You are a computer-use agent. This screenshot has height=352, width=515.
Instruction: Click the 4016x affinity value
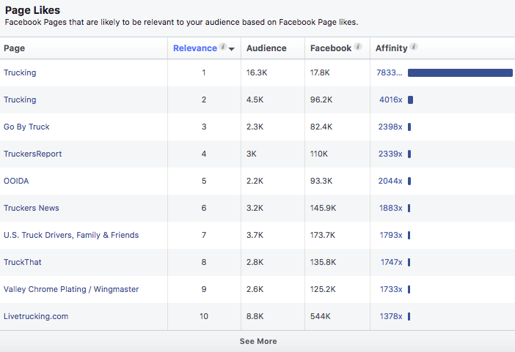pyautogui.click(x=390, y=100)
